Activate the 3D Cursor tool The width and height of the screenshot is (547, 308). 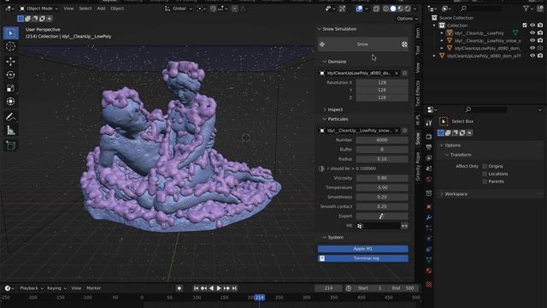pyautogui.click(x=11, y=46)
